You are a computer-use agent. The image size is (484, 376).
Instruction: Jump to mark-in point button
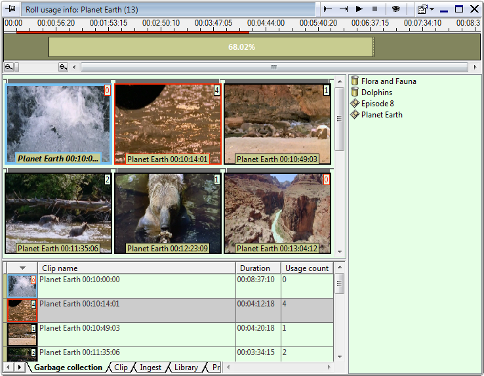pos(328,9)
